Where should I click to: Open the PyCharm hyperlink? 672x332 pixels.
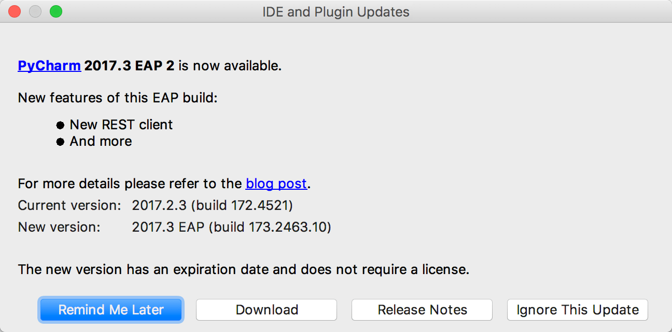pos(49,65)
